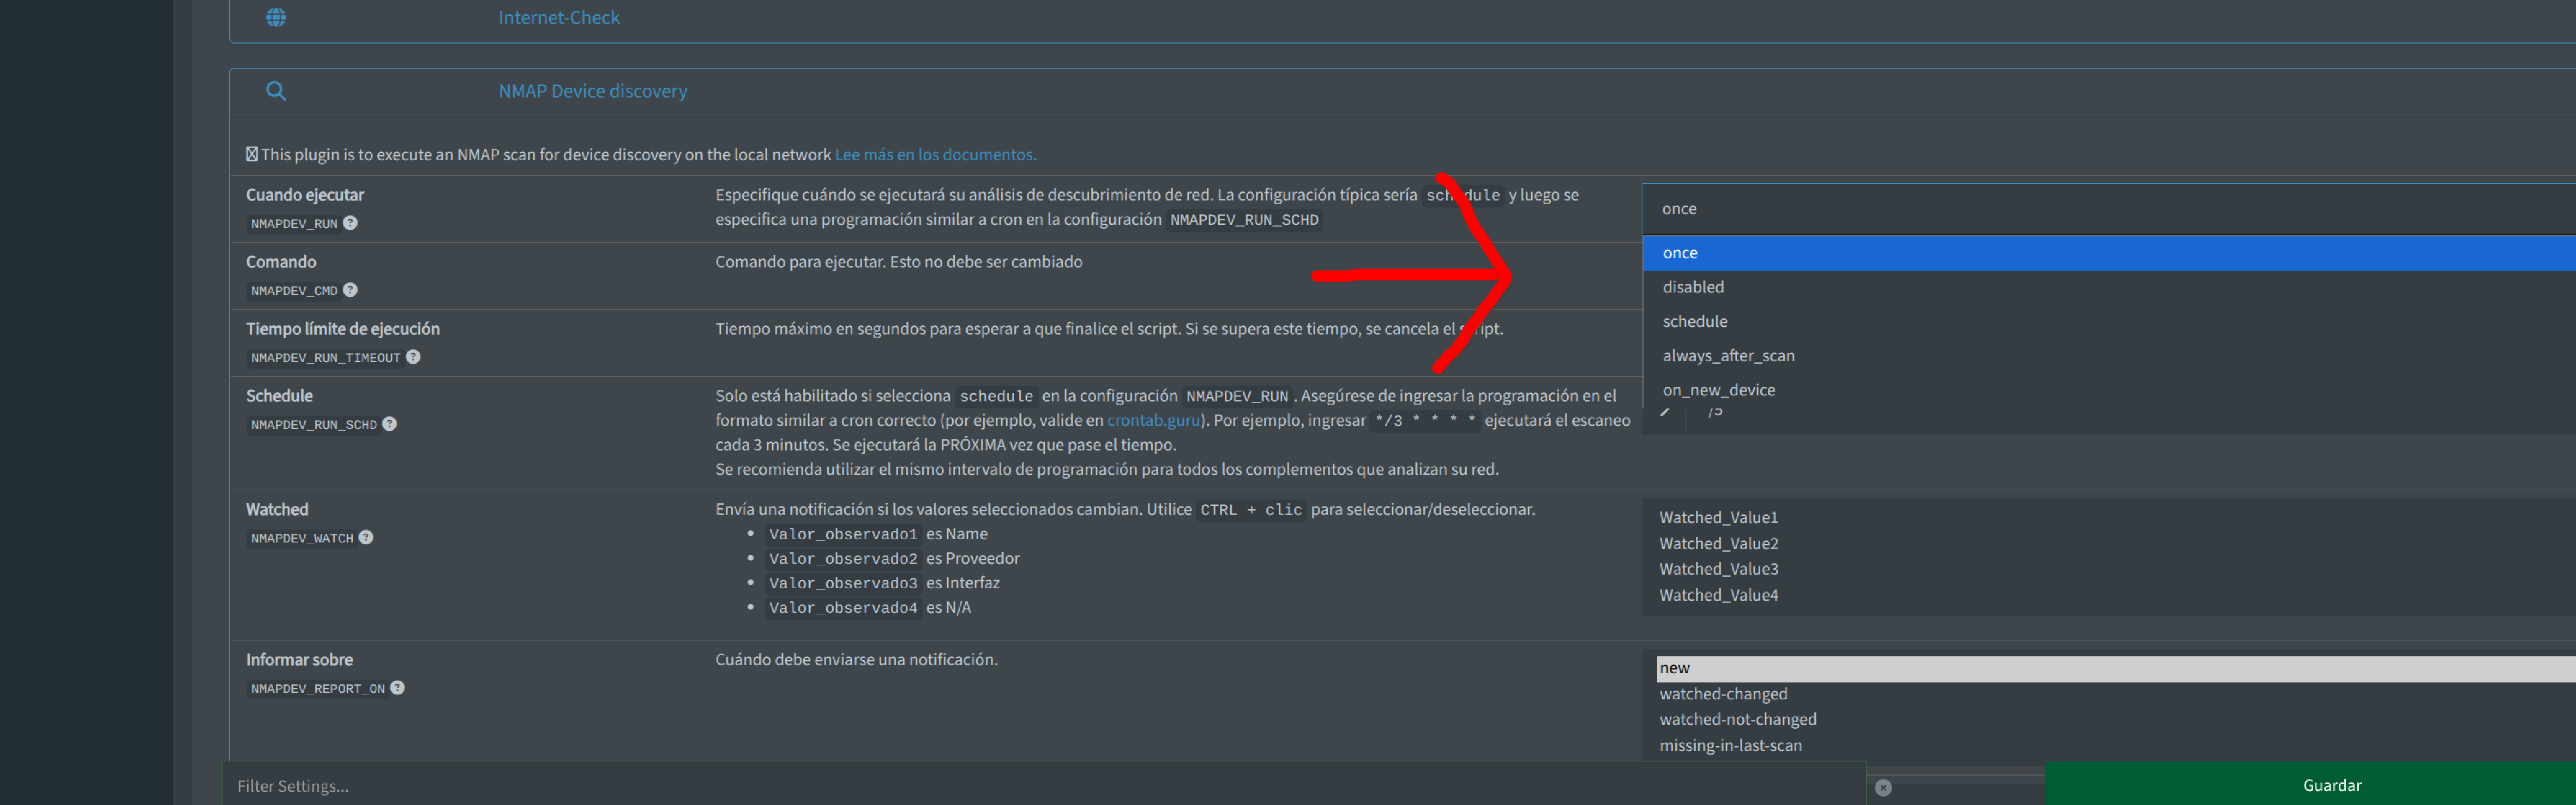2576x805 pixels.
Task: Select the schedule option from list
Action: (x=1695, y=321)
